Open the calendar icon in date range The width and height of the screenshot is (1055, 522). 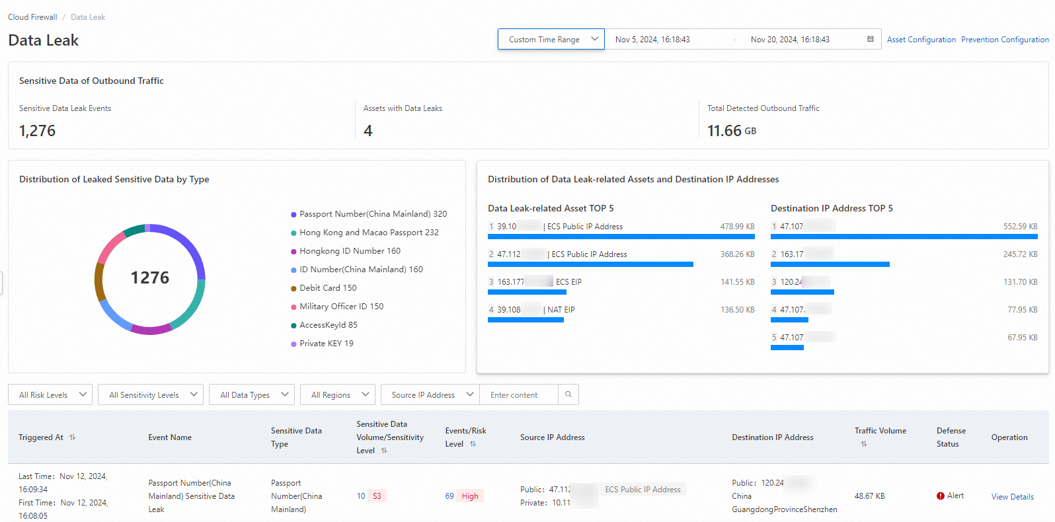pos(871,39)
